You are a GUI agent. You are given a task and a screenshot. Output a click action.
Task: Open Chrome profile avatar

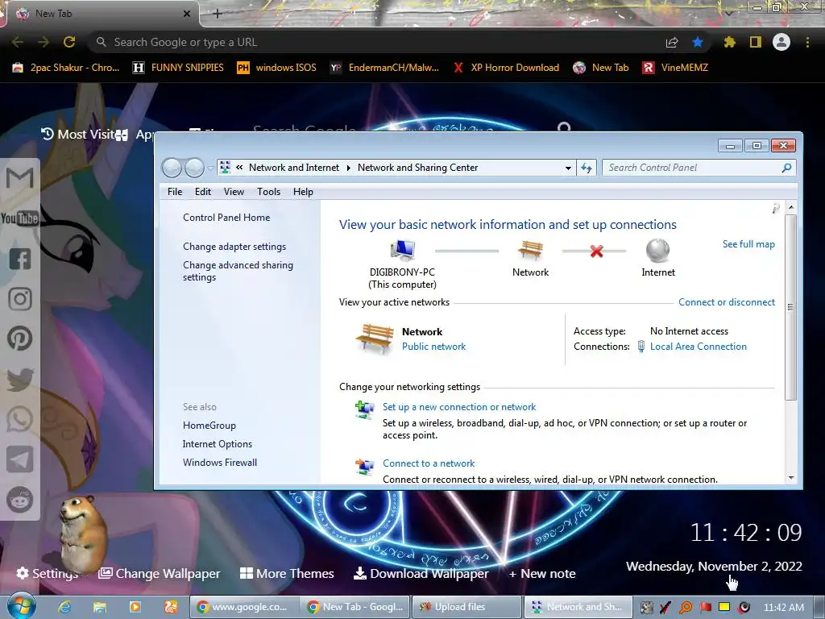pyautogui.click(x=781, y=42)
